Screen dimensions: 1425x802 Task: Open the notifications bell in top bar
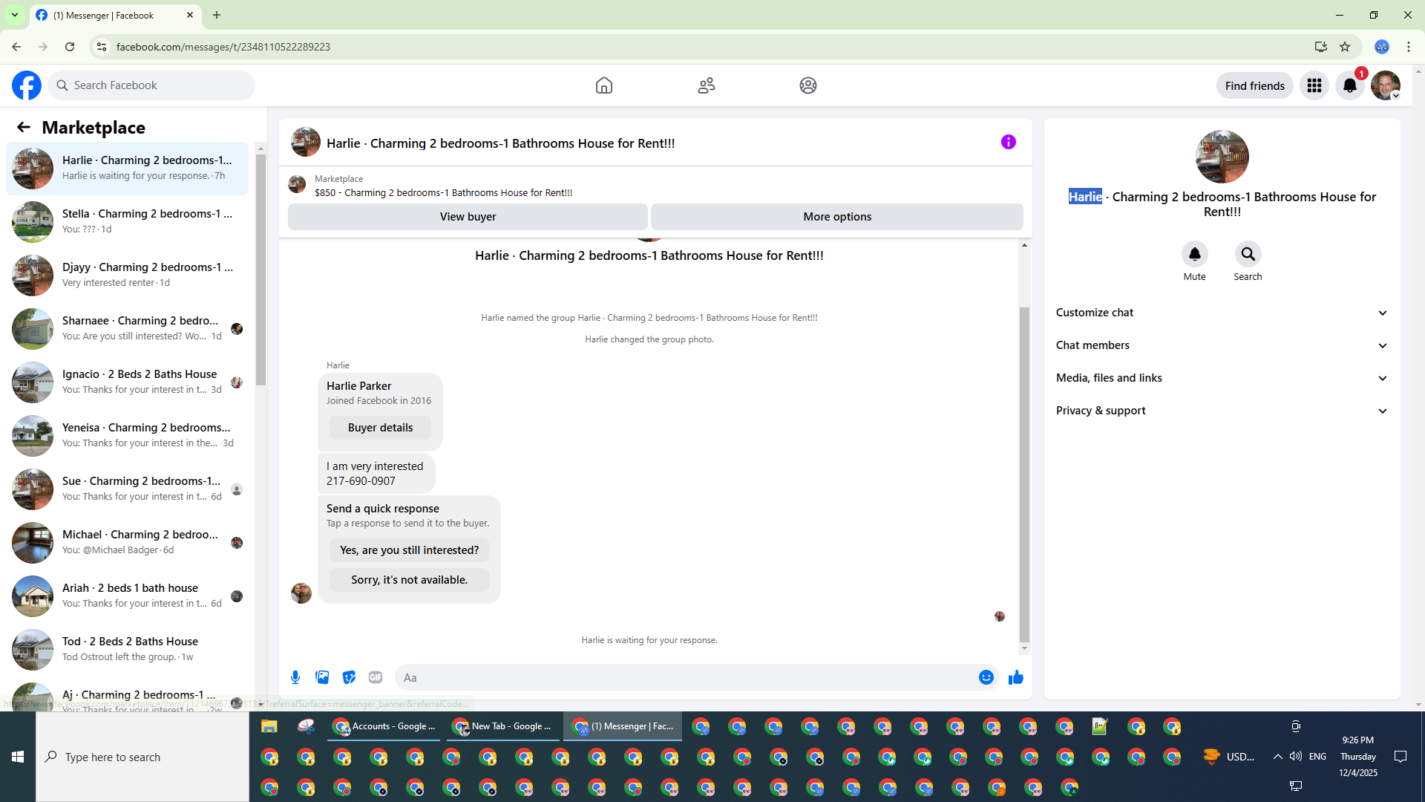(x=1350, y=85)
